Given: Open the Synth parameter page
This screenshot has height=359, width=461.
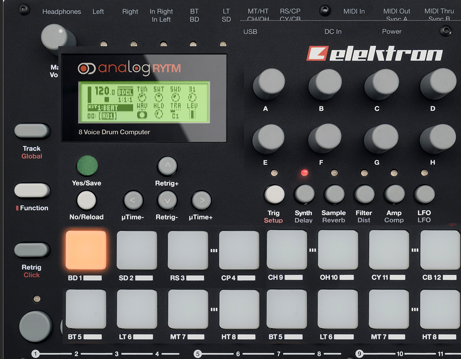Looking at the screenshot, I should [304, 194].
